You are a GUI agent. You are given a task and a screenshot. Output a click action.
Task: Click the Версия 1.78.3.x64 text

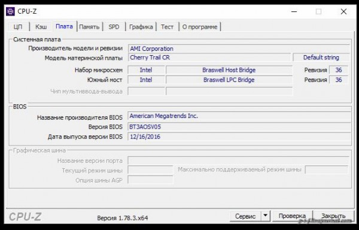point(123,218)
